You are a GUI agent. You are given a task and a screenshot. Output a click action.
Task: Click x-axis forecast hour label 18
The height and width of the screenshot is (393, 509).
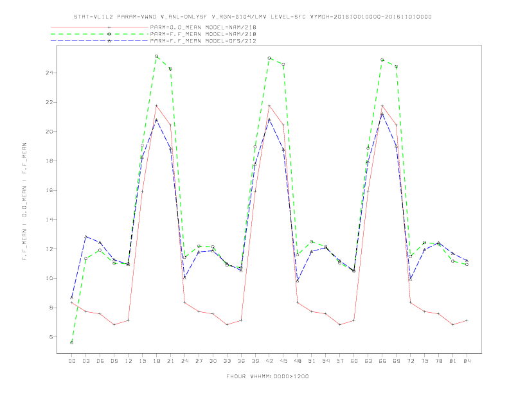pos(156,361)
